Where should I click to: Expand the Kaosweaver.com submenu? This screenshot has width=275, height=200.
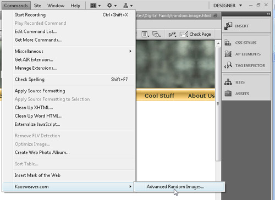tap(69, 187)
